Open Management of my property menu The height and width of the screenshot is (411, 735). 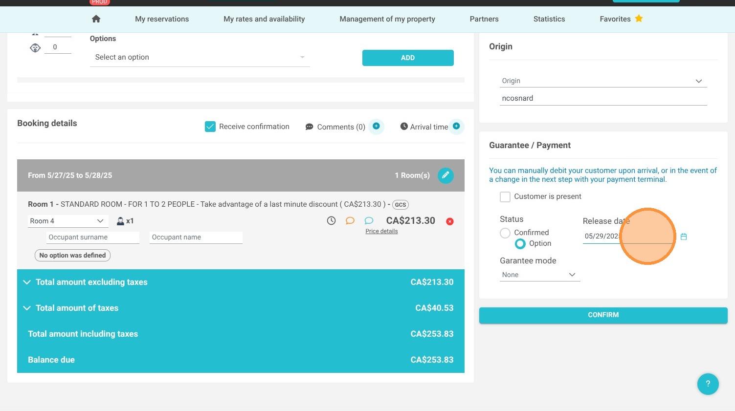[387, 19]
